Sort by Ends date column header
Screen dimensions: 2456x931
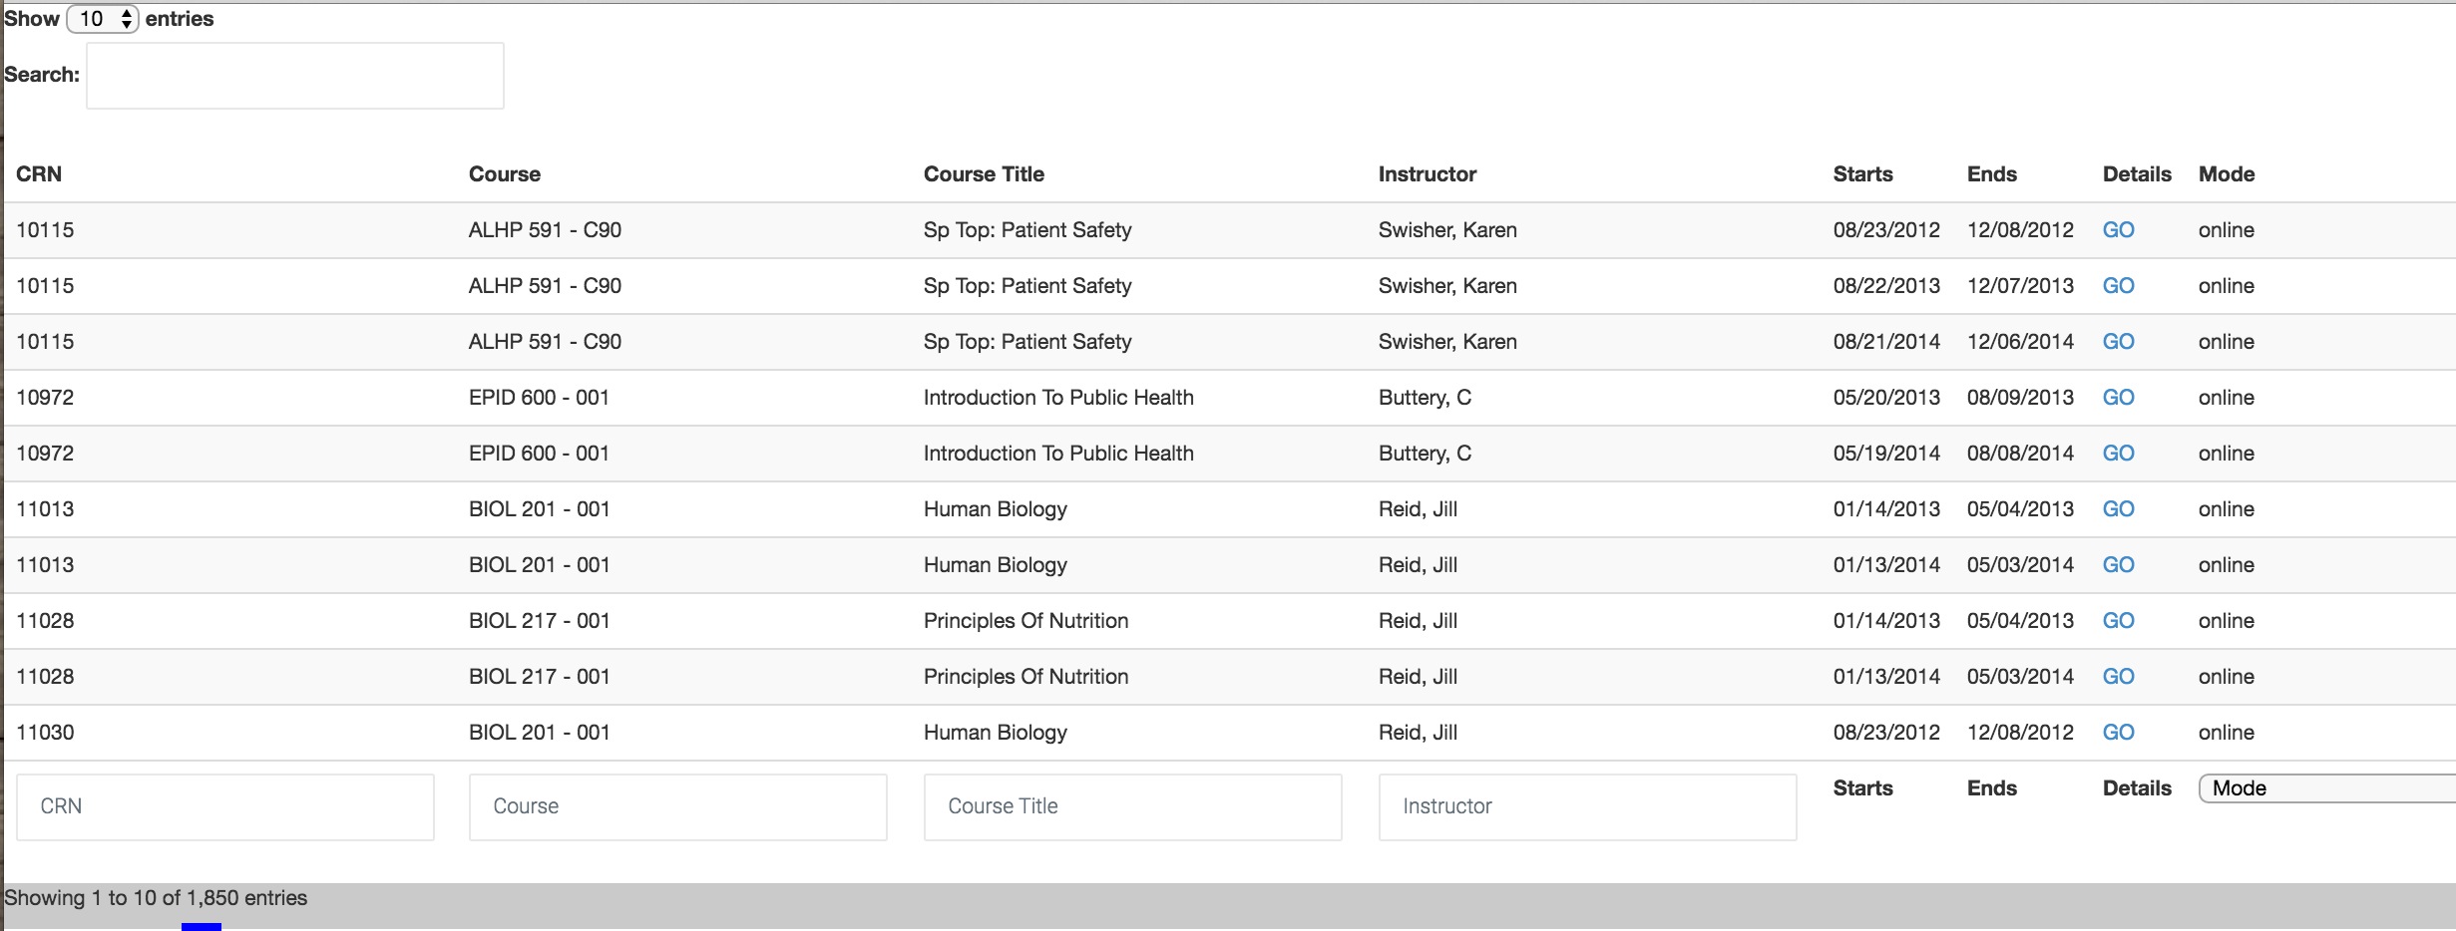pyautogui.click(x=1991, y=174)
